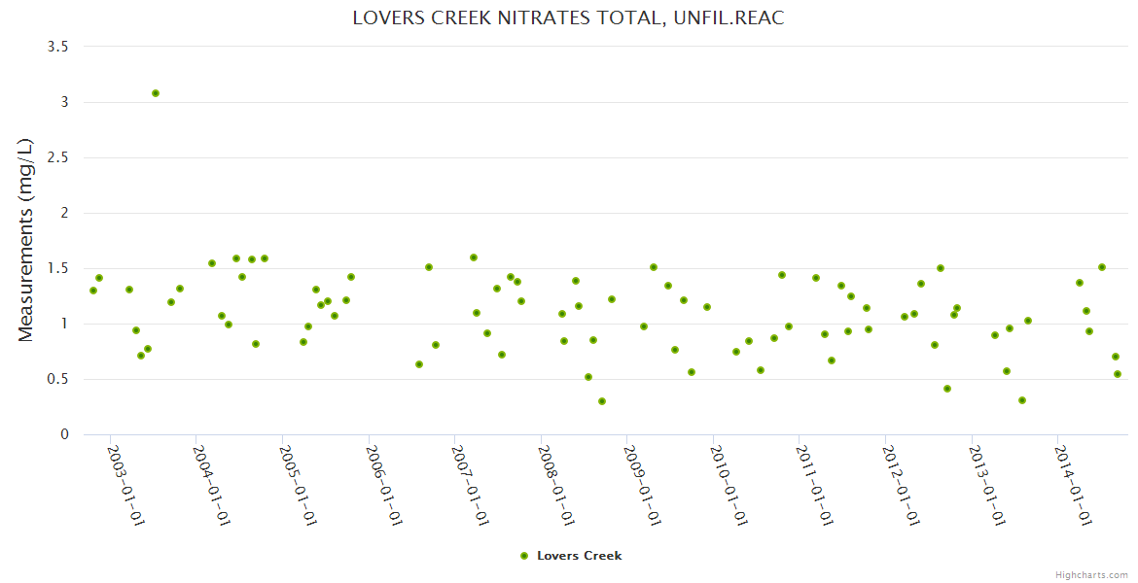Click the 3.5 y-axis tick label
This screenshot has width=1138, height=583.
tap(58, 47)
